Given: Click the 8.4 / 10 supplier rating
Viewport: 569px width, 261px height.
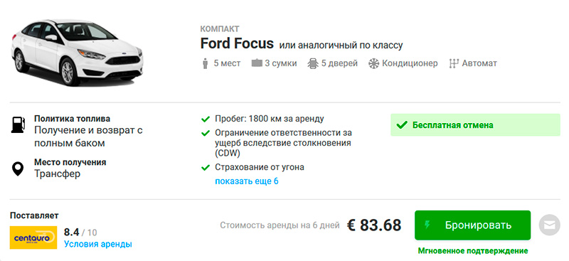Looking at the screenshot, I should pyautogui.click(x=80, y=232).
